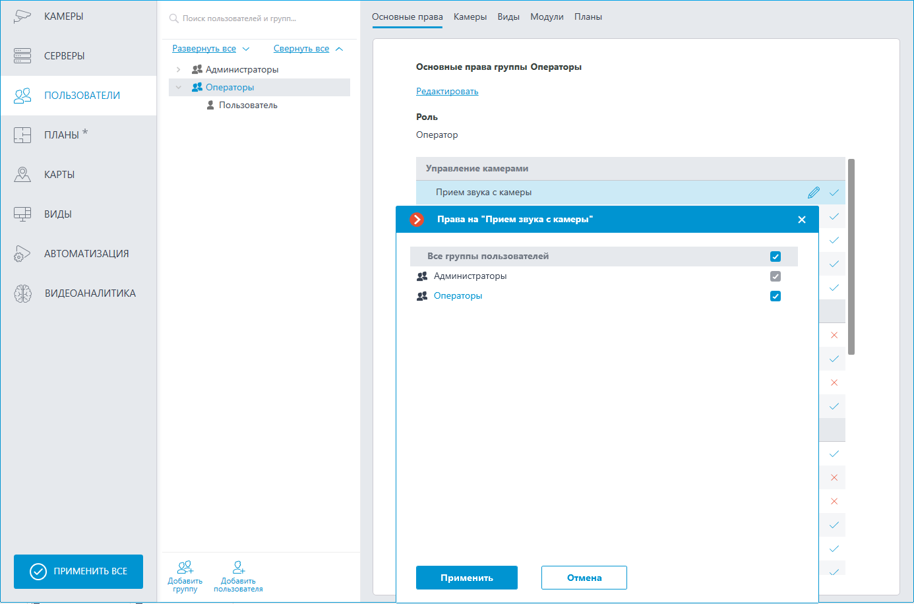Click the Редактировать link
This screenshot has height=604, width=914.
(447, 92)
